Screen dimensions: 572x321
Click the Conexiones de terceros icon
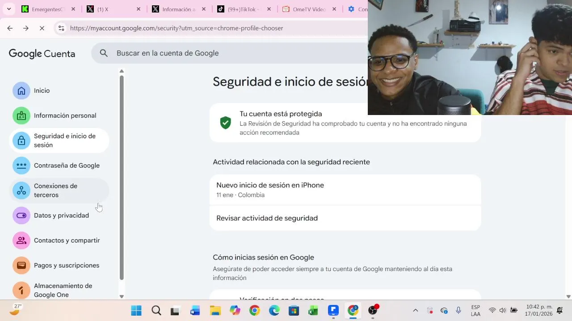coord(21,190)
